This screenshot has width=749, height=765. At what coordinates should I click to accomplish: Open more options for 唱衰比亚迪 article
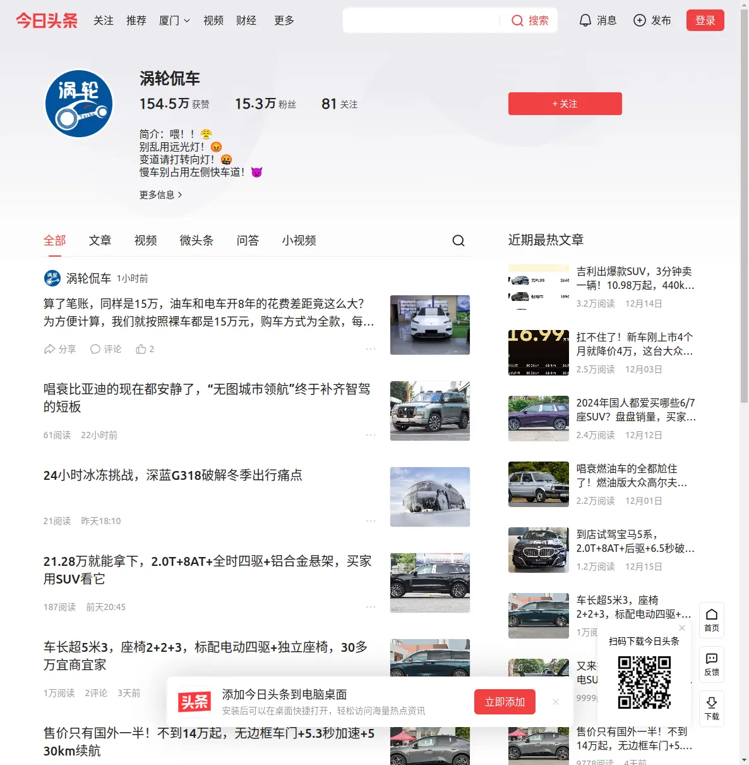click(x=371, y=435)
